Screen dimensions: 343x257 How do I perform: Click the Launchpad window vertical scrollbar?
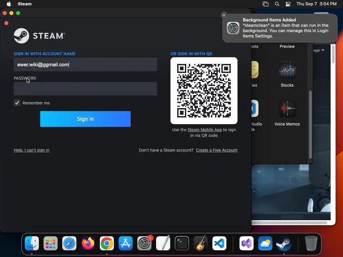pyautogui.click(x=310, y=124)
